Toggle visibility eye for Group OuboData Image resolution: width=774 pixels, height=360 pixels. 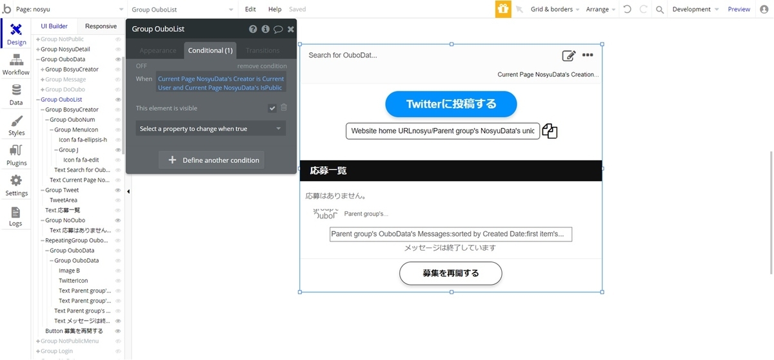point(118,59)
